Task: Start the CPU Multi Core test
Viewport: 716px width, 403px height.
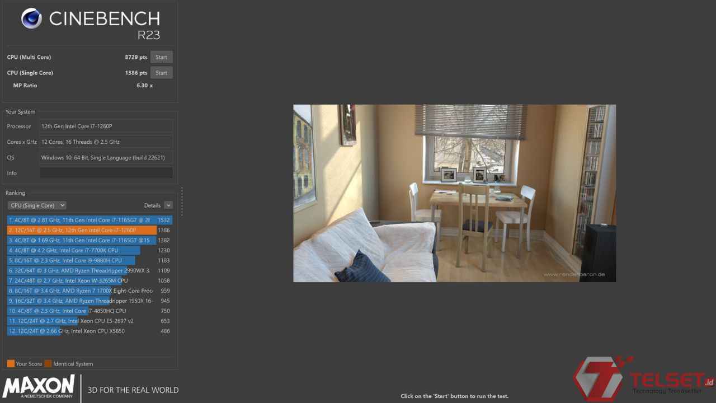Action: point(161,57)
